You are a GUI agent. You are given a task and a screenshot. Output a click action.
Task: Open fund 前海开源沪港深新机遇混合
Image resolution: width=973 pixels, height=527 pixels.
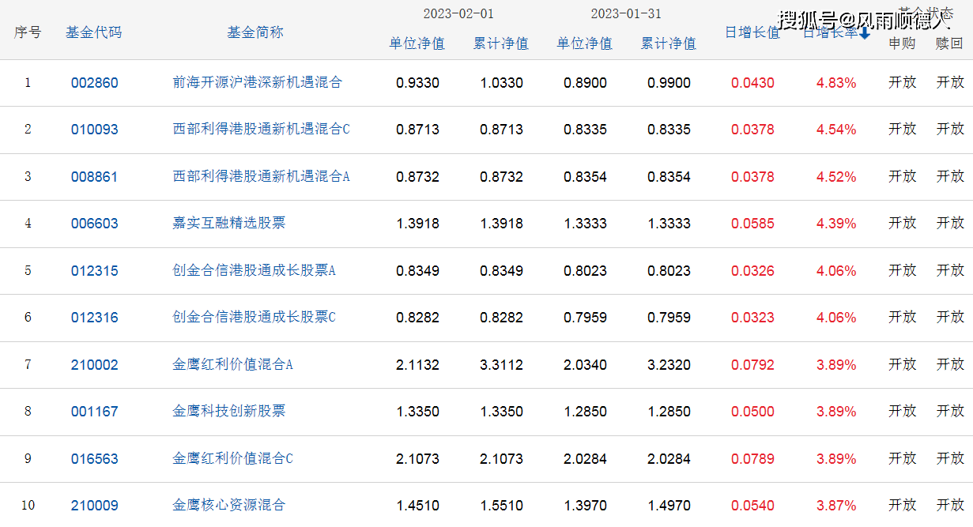tap(257, 82)
